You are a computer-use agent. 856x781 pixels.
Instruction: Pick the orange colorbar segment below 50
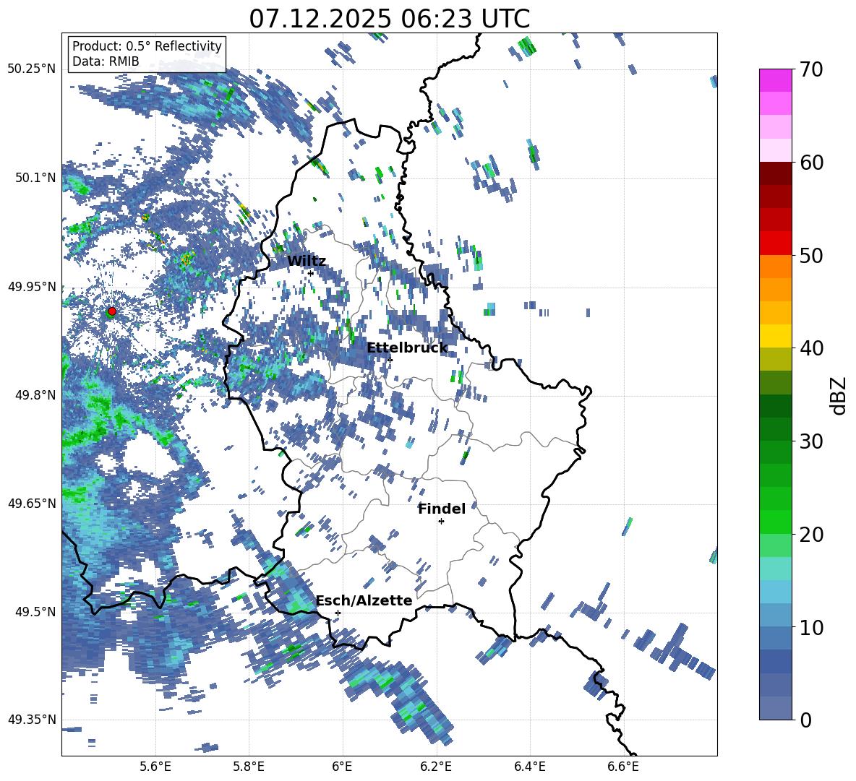click(x=775, y=267)
